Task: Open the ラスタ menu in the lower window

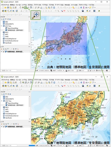Action: click(51, 80)
